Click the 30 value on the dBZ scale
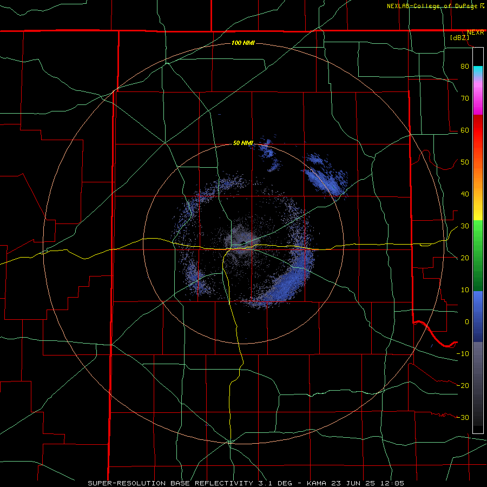Viewport: 487px width, 487px height. point(465,226)
